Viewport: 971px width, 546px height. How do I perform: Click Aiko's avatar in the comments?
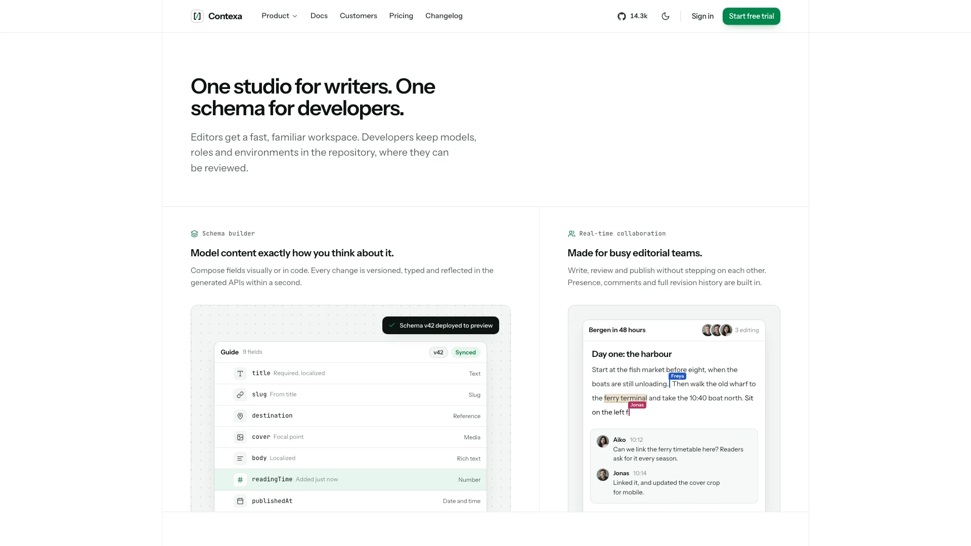click(x=603, y=441)
